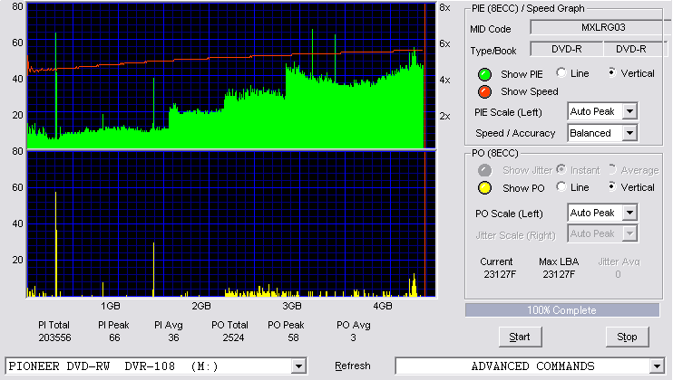
Task: Open PIE Scale (Left) dropdown arrow
Action: [629, 111]
